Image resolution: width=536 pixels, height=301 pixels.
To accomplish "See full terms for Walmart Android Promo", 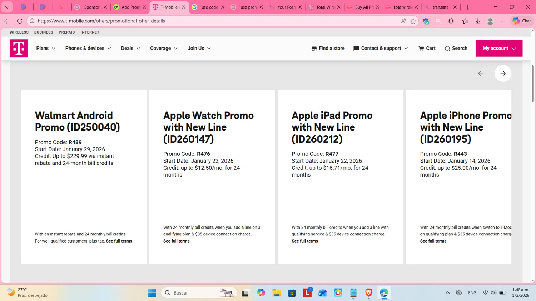I will coord(119,241).
